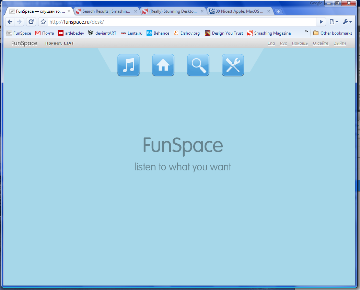Open the wrench and screwdriver settings

[x=233, y=65]
